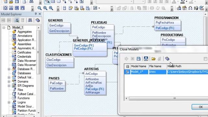The width and height of the screenshot is (208, 117).
Task: Click the folder icon in Close Models dialog
Action: [153, 58]
